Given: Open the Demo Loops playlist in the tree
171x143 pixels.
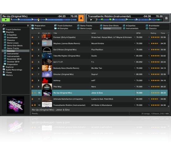Looking at the screenshot, I should pos(13,43).
